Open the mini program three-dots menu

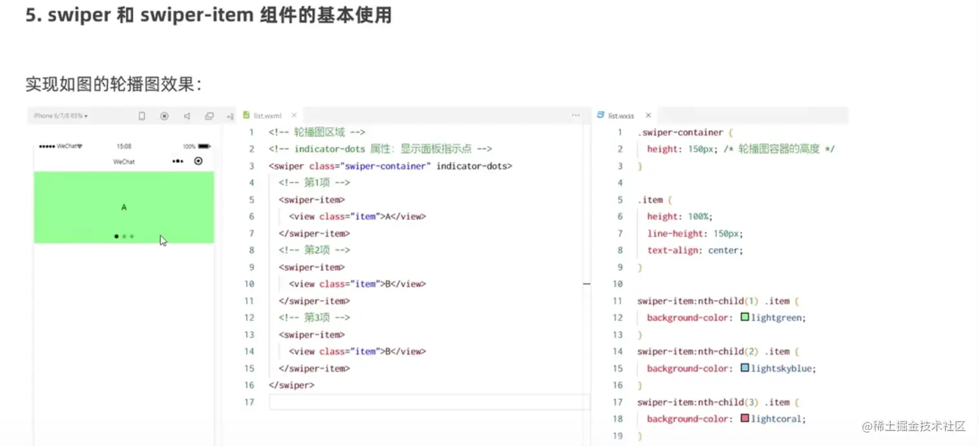coord(178,161)
